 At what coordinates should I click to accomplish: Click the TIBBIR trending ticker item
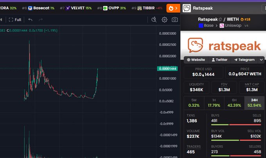click(147, 8)
